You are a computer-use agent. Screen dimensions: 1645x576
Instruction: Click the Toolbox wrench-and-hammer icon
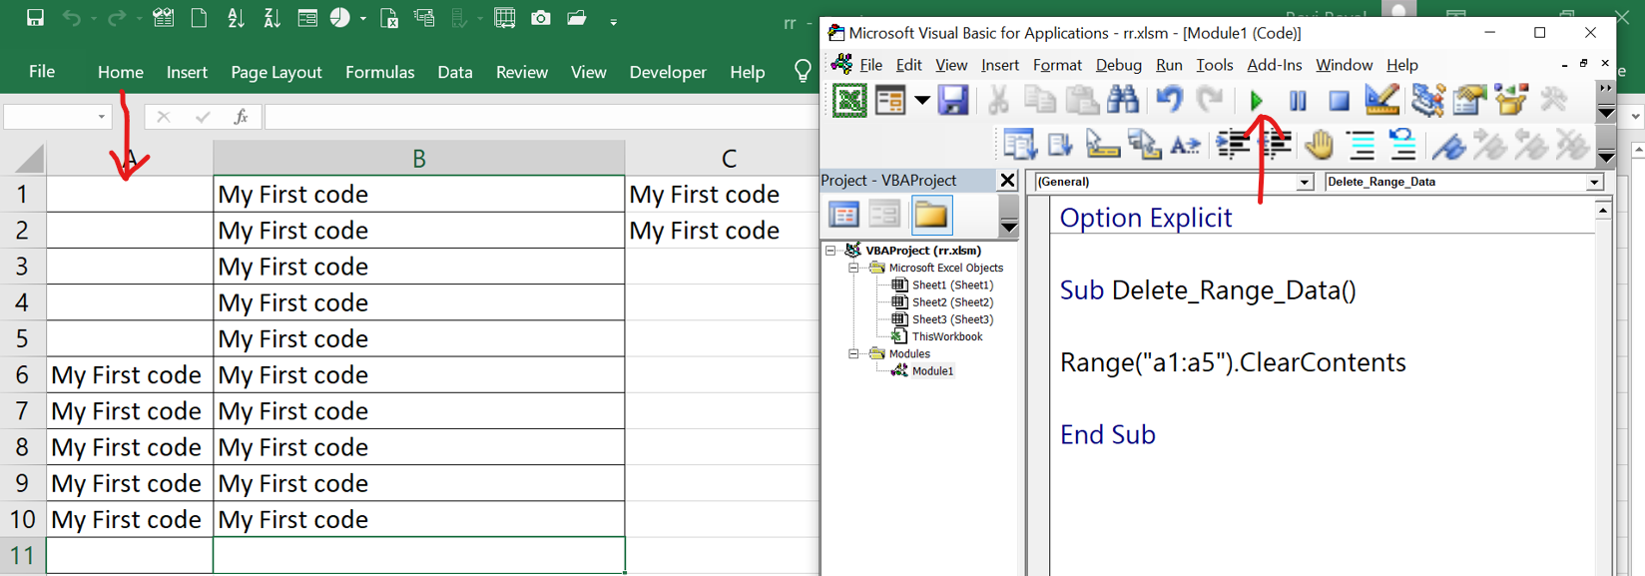pyautogui.click(x=1553, y=100)
